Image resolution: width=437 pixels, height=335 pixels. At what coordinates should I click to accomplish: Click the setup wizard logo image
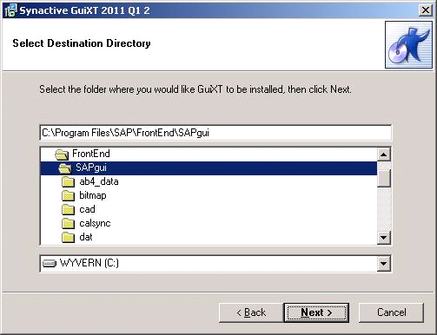[408, 44]
